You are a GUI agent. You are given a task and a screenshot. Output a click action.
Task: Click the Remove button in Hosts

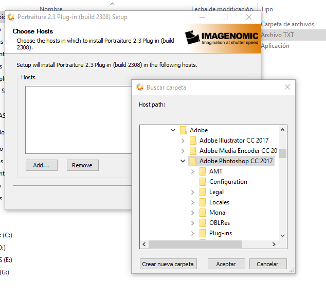point(83,165)
